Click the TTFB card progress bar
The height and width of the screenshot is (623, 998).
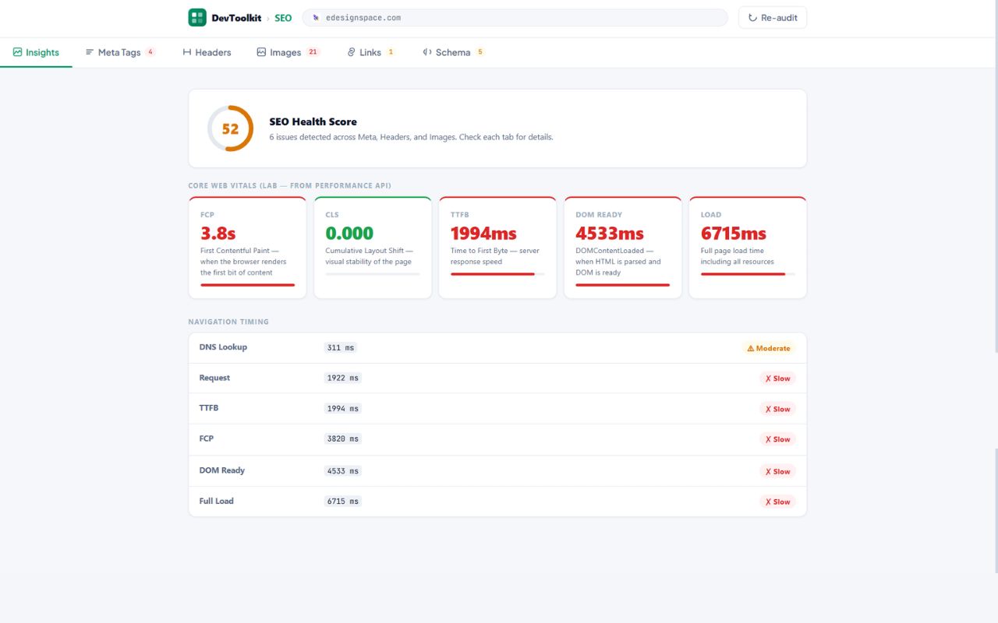[497, 274]
